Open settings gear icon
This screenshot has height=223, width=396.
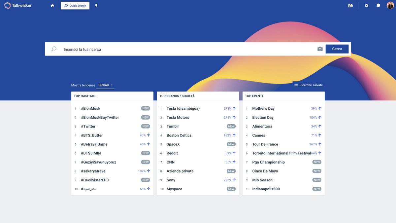(367, 6)
